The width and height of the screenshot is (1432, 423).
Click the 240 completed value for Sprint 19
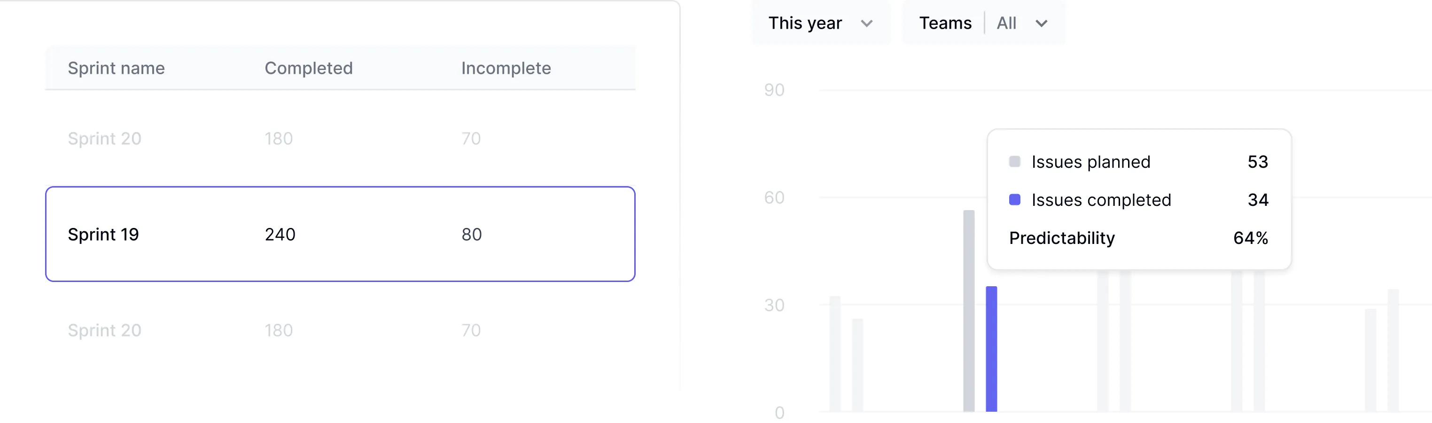pos(280,235)
